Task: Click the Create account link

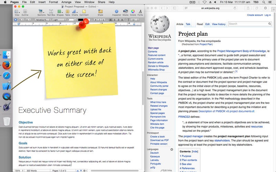Action: pos(255,15)
